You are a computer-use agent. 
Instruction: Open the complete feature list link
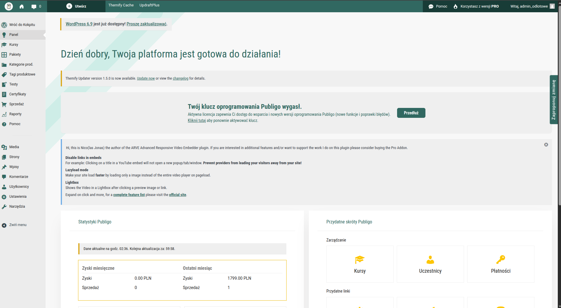[x=129, y=195]
